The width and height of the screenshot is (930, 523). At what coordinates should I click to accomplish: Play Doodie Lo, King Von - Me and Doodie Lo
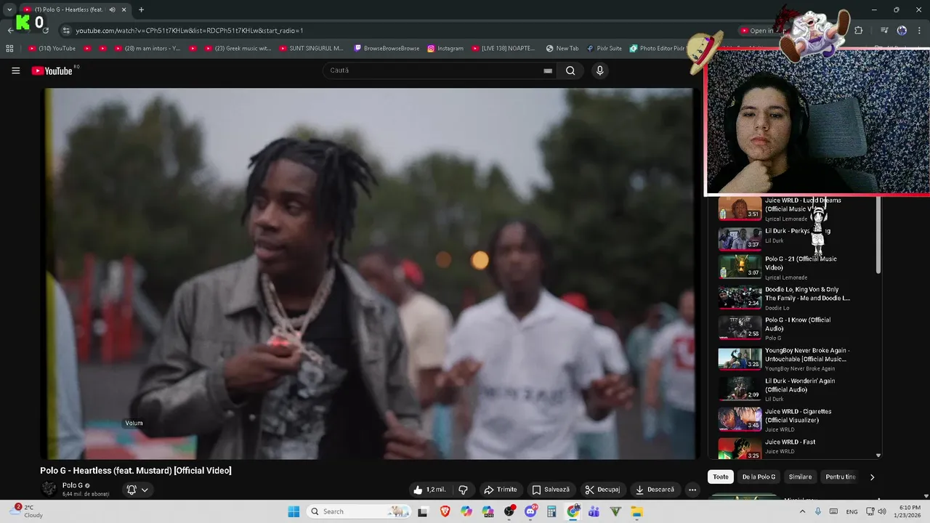pyautogui.click(x=794, y=298)
